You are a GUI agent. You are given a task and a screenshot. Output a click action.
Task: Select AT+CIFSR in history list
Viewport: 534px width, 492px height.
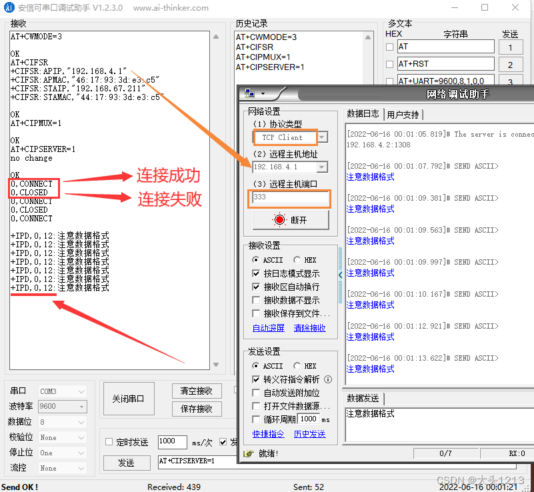(x=255, y=47)
